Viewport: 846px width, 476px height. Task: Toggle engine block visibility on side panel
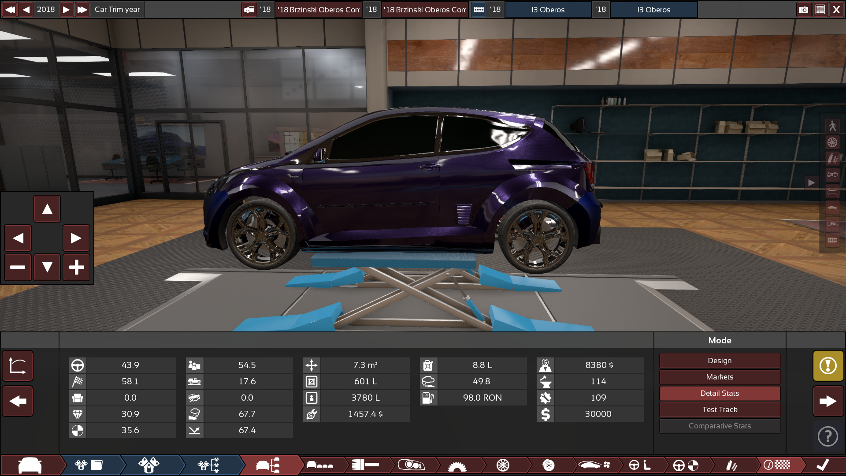pos(832,240)
